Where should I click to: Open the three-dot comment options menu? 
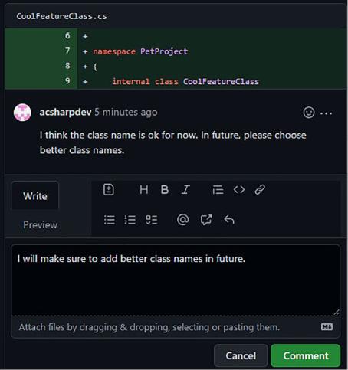(x=326, y=113)
